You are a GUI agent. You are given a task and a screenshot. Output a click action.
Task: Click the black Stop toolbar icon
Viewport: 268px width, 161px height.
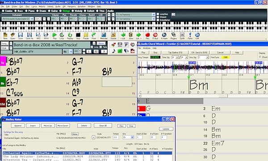(x=78, y=35)
